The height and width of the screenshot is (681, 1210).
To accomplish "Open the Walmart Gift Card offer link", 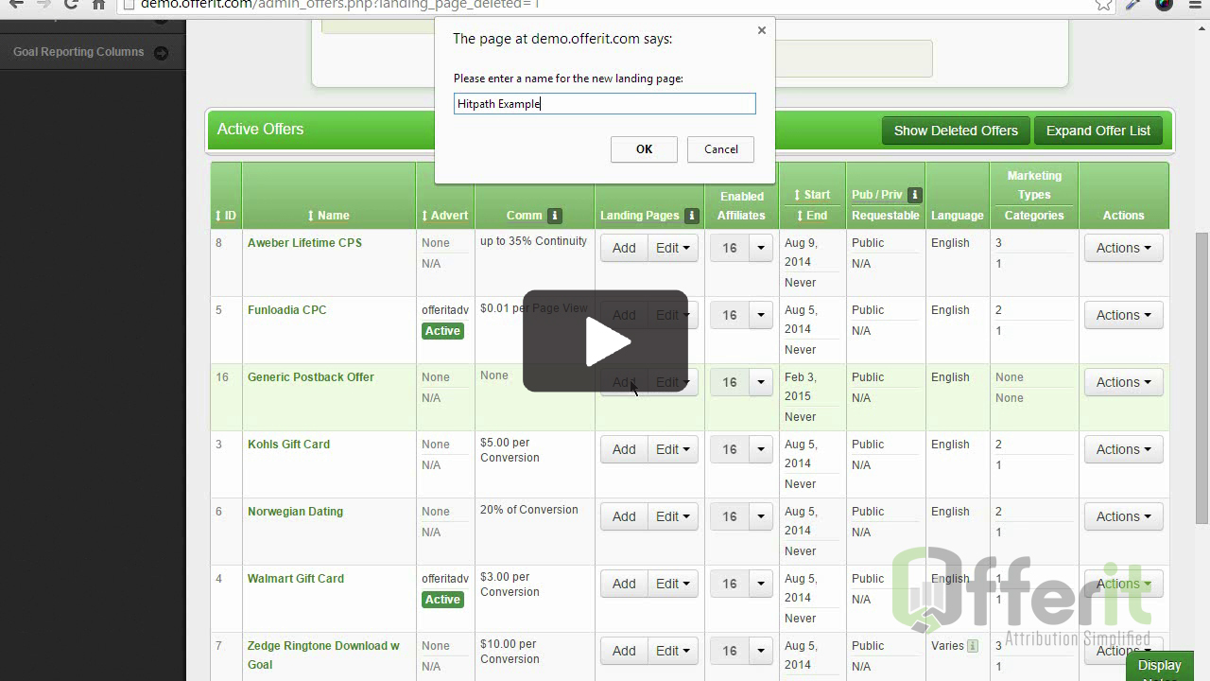I will pyautogui.click(x=296, y=579).
